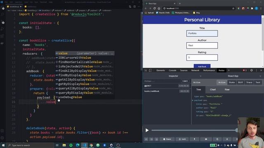Click the Redux Import upload button

(x=227, y=139)
